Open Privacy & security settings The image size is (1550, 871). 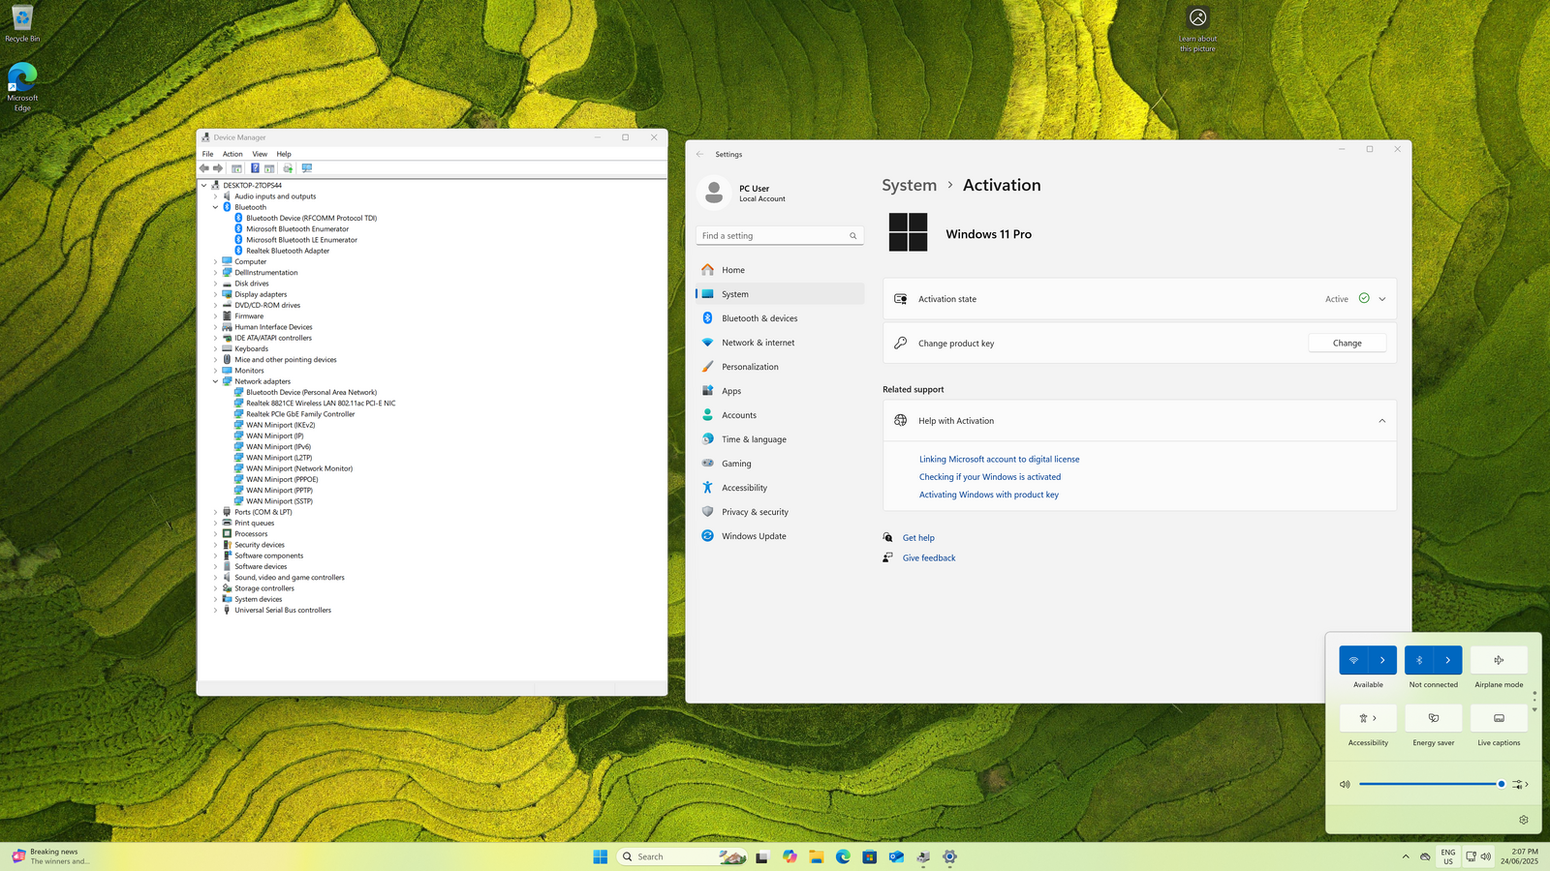coord(780,512)
